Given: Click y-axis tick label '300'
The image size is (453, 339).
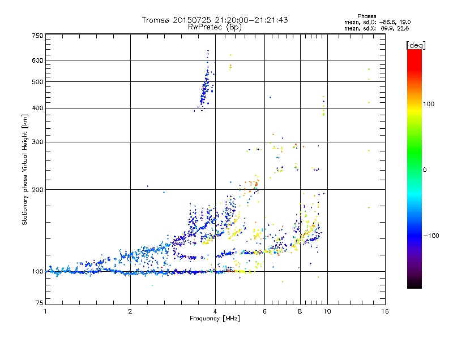Looking at the screenshot, I should pyautogui.click(x=37, y=142).
